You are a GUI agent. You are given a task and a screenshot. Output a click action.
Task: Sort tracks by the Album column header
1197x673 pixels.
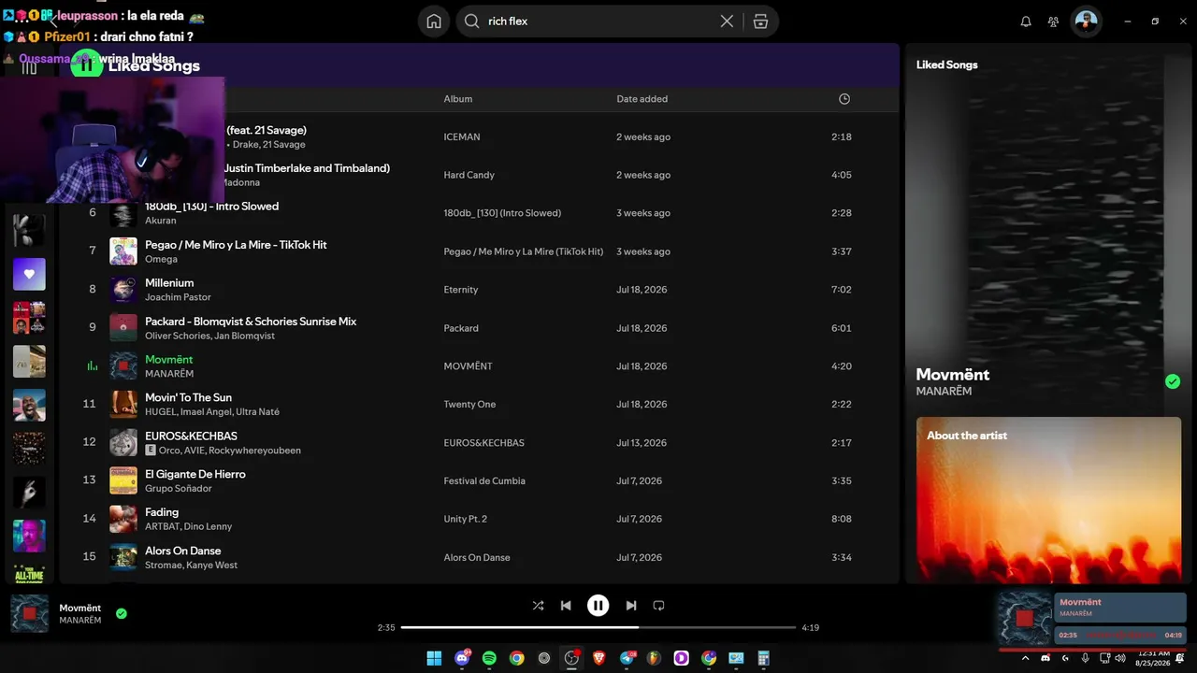pos(458,99)
